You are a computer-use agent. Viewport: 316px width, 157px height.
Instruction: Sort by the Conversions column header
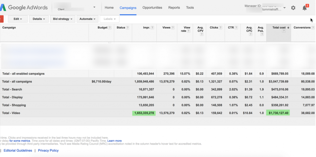click(302, 28)
